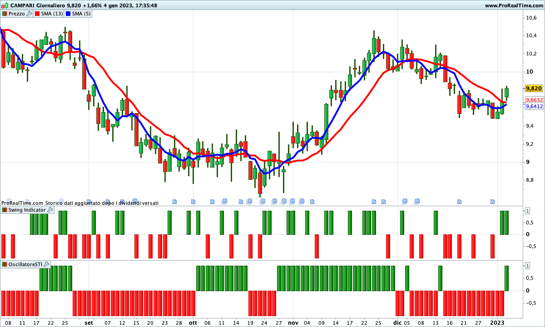Click the 10,6 price axis value
This screenshot has height=327, width=545.
pyautogui.click(x=531, y=18)
